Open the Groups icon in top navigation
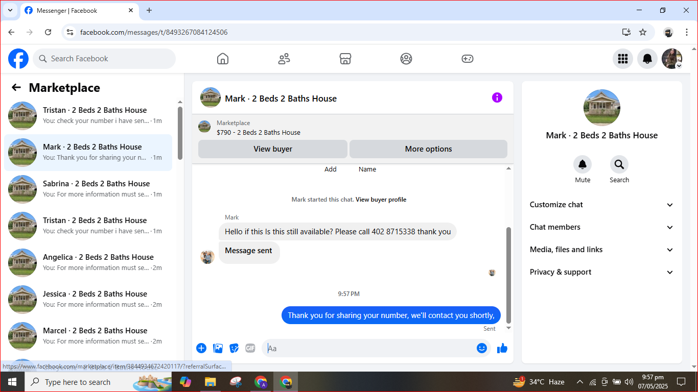 (406, 59)
